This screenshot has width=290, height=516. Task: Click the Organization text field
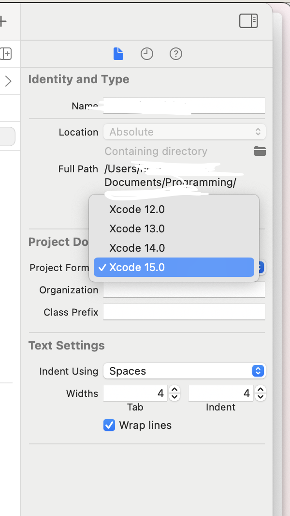click(184, 290)
